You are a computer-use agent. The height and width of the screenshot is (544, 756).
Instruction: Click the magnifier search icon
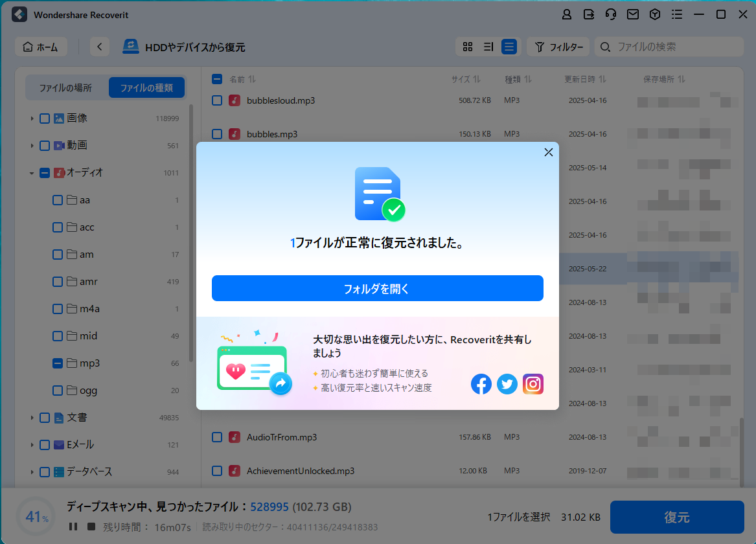[606, 47]
